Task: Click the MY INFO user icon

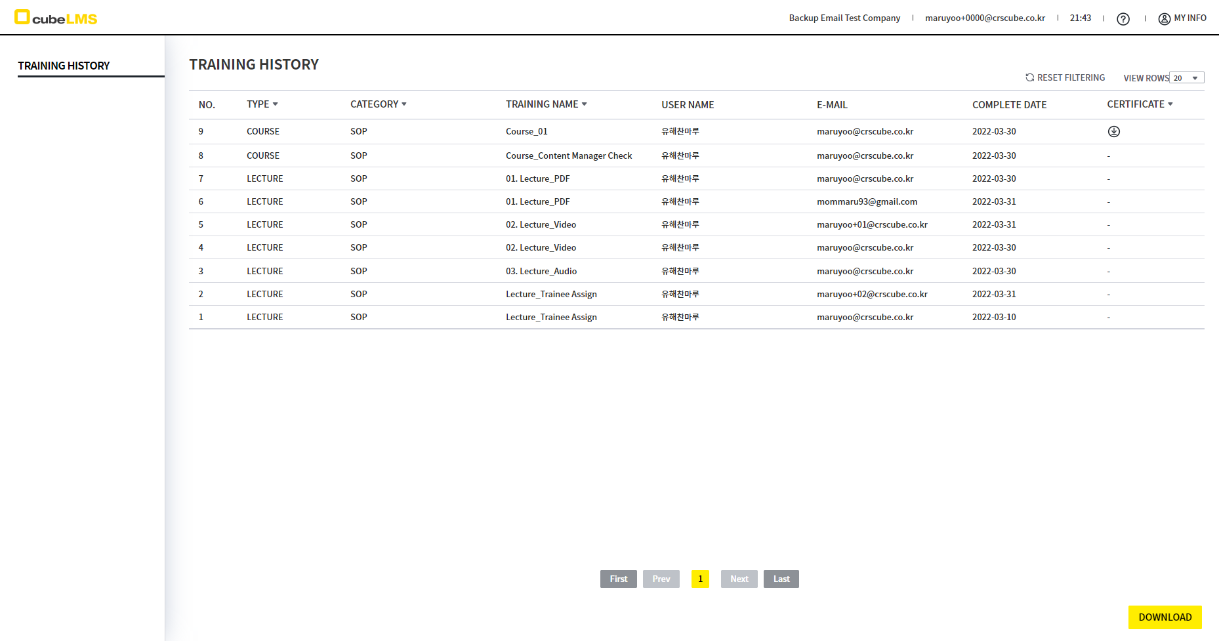Action: pos(1164,19)
